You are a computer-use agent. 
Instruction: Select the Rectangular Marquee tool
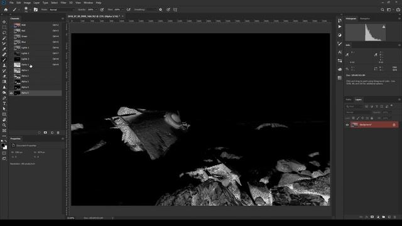pos(4,27)
